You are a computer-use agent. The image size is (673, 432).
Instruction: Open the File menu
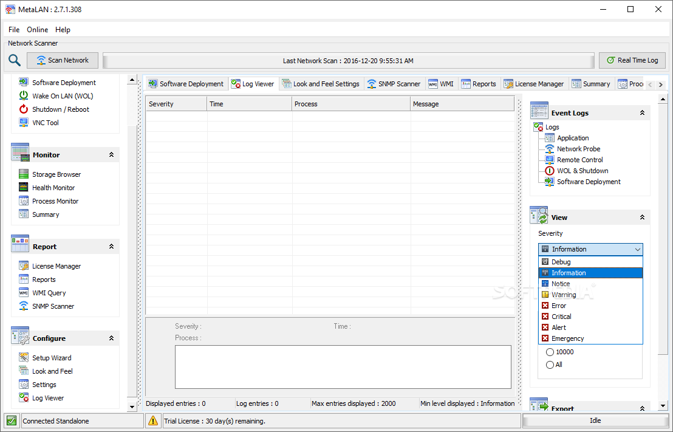pos(14,30)
